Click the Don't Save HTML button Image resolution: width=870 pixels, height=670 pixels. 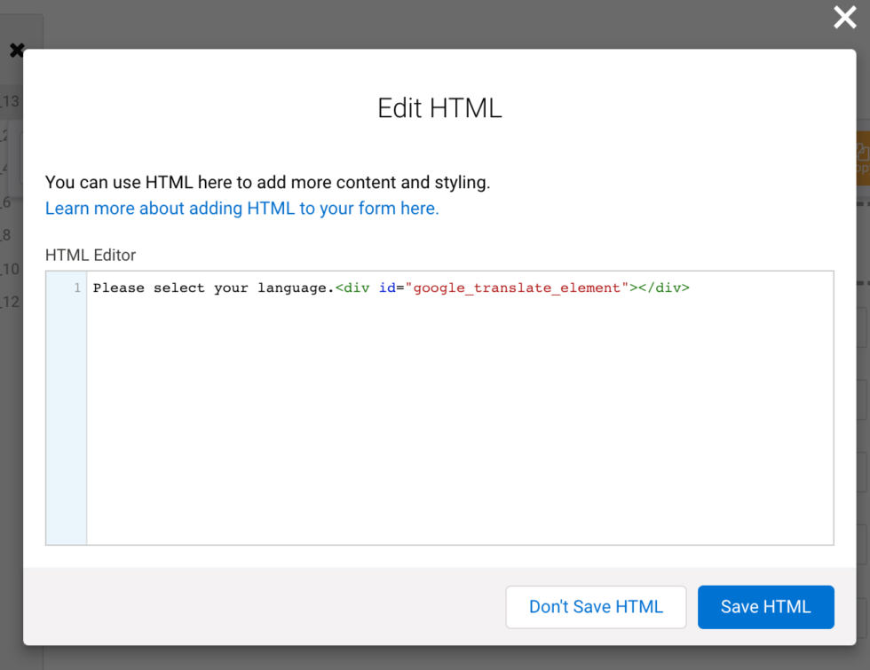595,607
